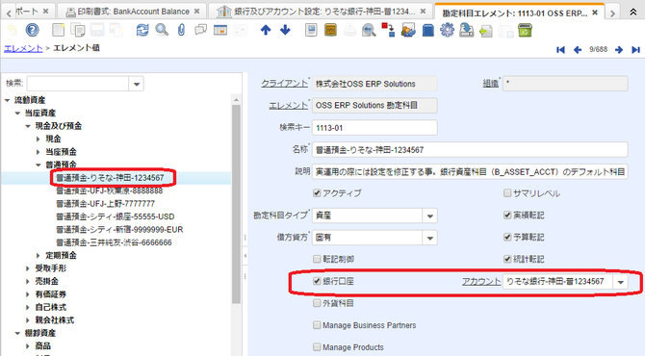Screen dimensions: 645x356
Task: Click the Zoom Across icon
Action: (x=369, y=30)
